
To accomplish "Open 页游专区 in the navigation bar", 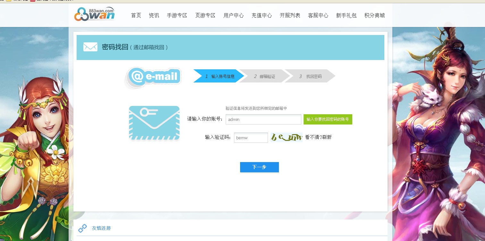I will 205,15.
